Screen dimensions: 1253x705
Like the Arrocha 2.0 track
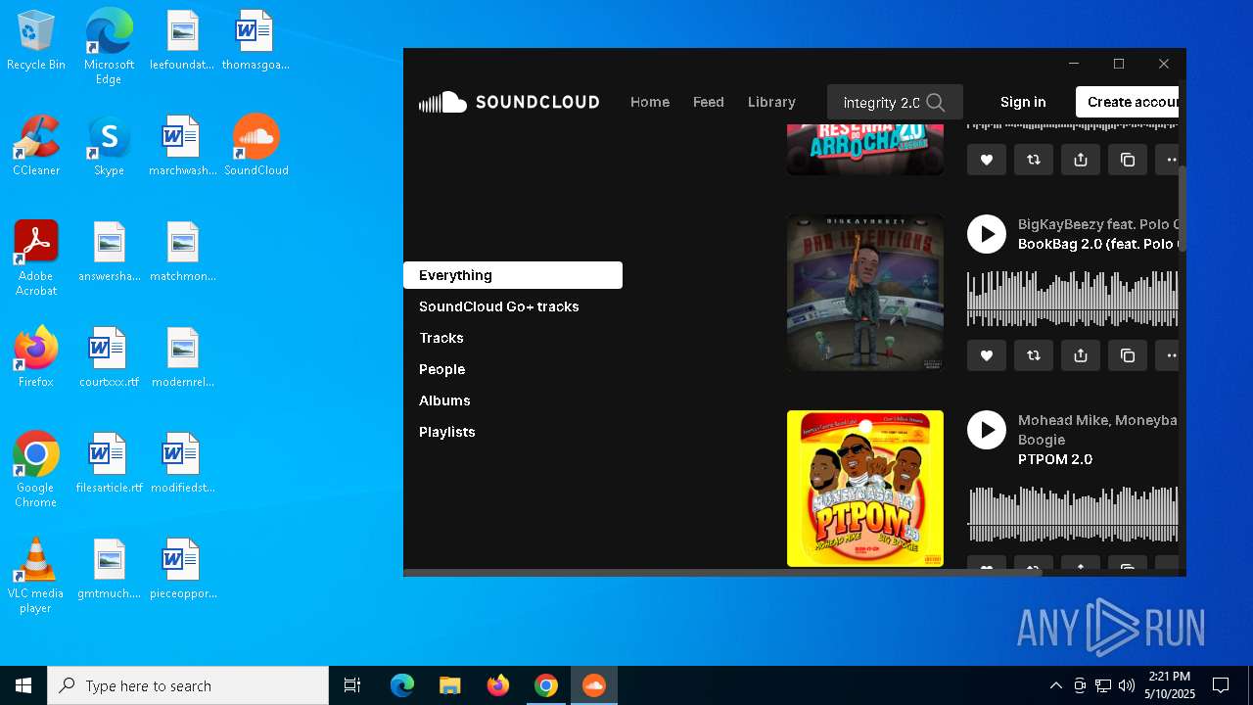(987, 160)
